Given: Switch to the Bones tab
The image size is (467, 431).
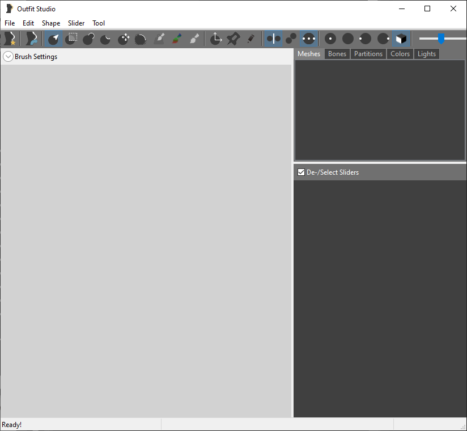Looking at the screenshot, I should (x=337, y=54).
